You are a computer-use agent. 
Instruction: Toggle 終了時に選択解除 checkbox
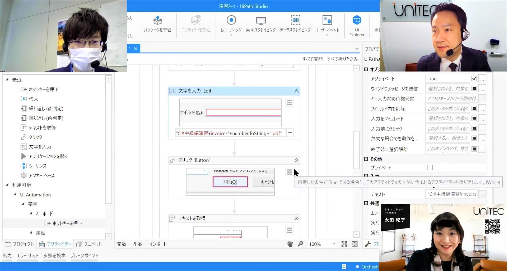click(x=474, y=149)
